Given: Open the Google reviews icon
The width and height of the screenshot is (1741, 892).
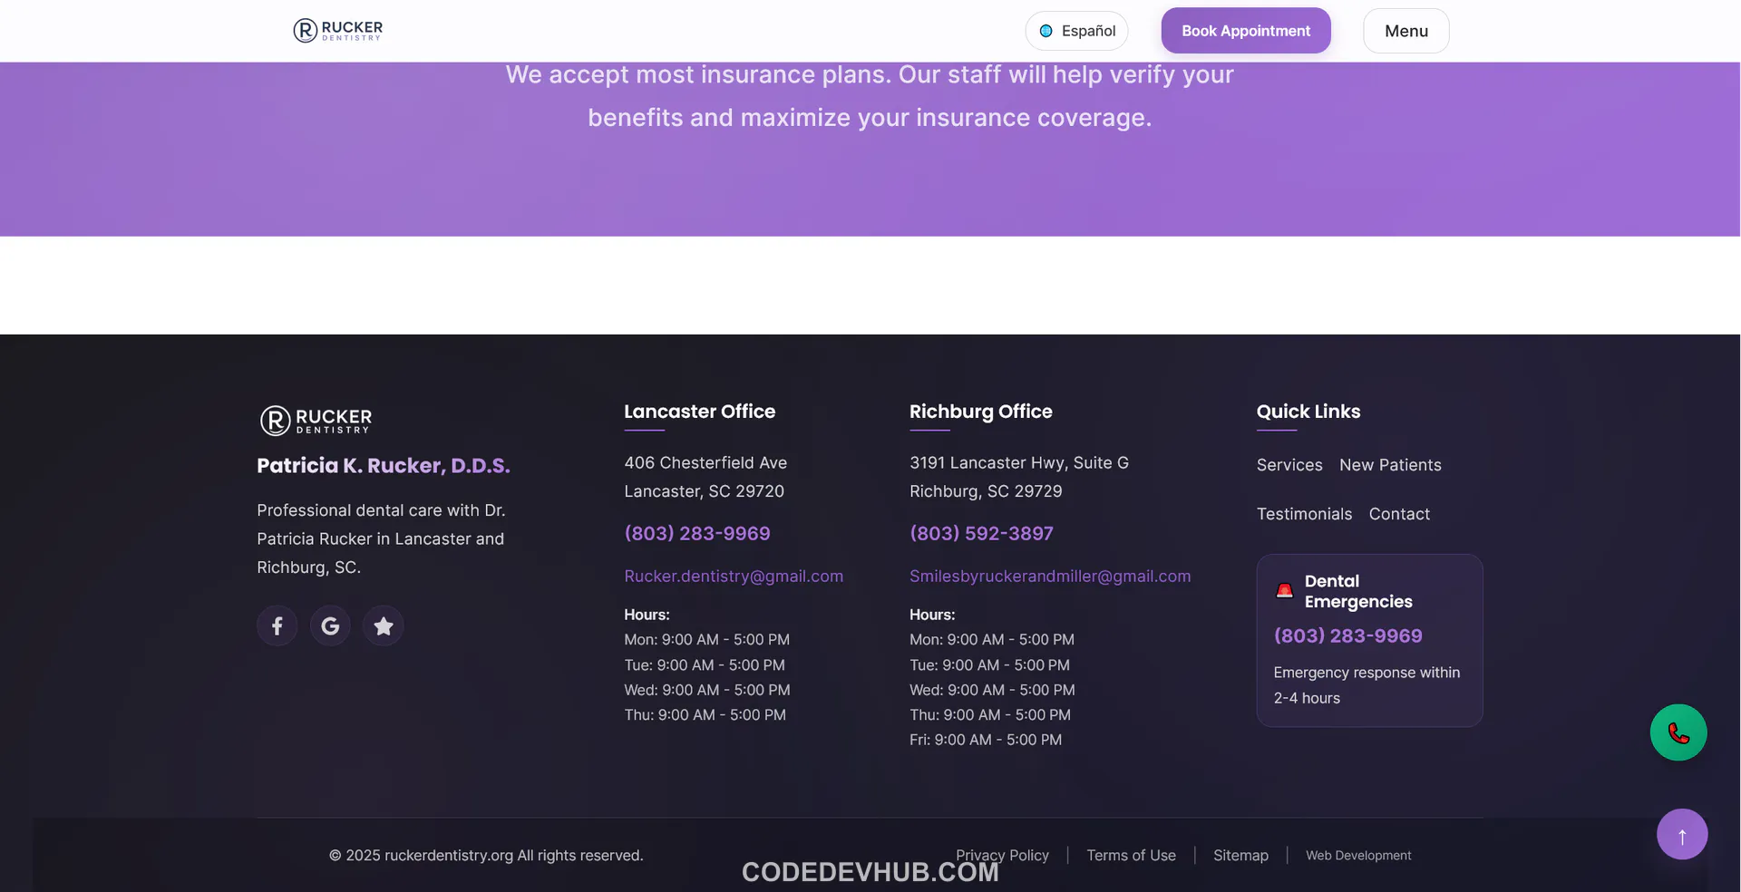Looking at the screenshot, I should tap(330, 625).
